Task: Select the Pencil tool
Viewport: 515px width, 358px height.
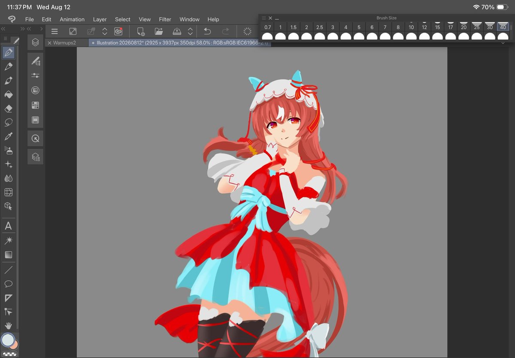Action: pos(8,67)
